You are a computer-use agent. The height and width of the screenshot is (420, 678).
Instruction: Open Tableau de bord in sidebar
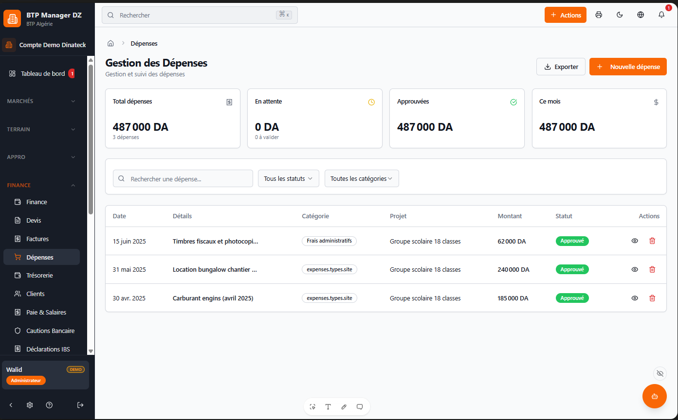tap(41, 74)
